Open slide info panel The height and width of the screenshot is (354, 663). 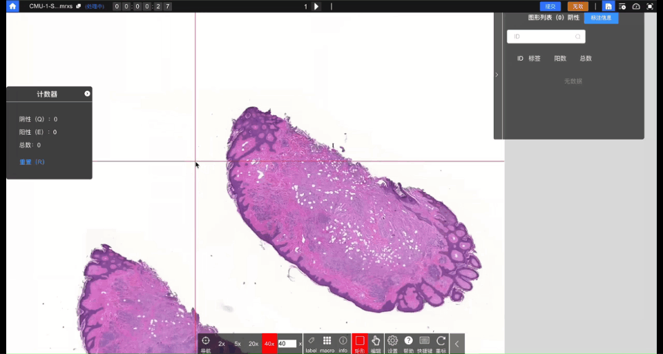343,343
